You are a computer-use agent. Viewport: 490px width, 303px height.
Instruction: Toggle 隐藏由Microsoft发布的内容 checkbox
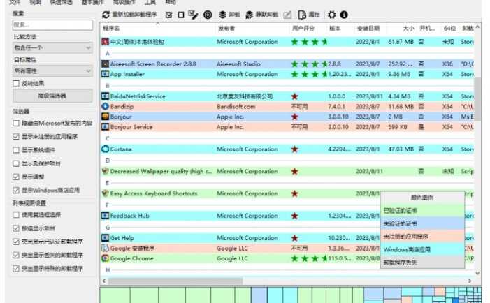[x=17, y=123]
